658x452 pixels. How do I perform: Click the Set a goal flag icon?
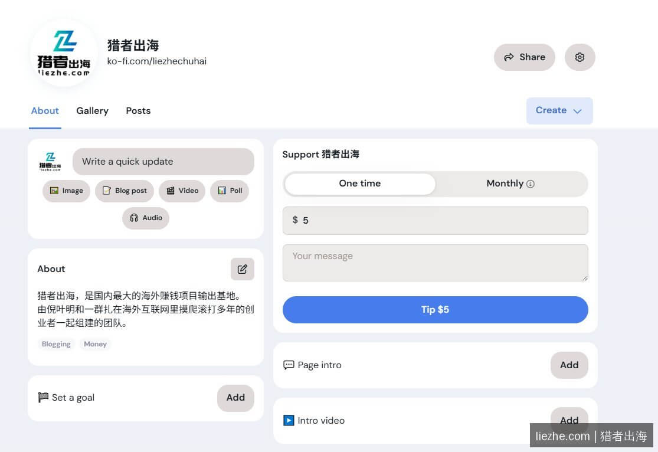(x=43, y=397)
